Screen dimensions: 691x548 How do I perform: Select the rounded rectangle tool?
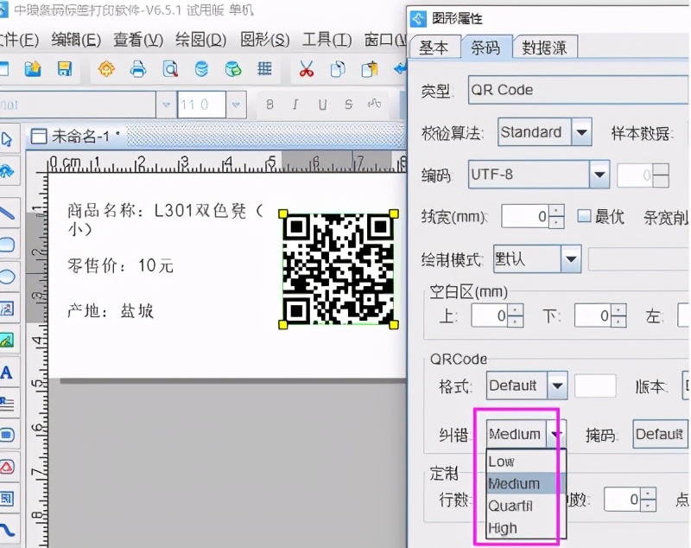[8, 245]
